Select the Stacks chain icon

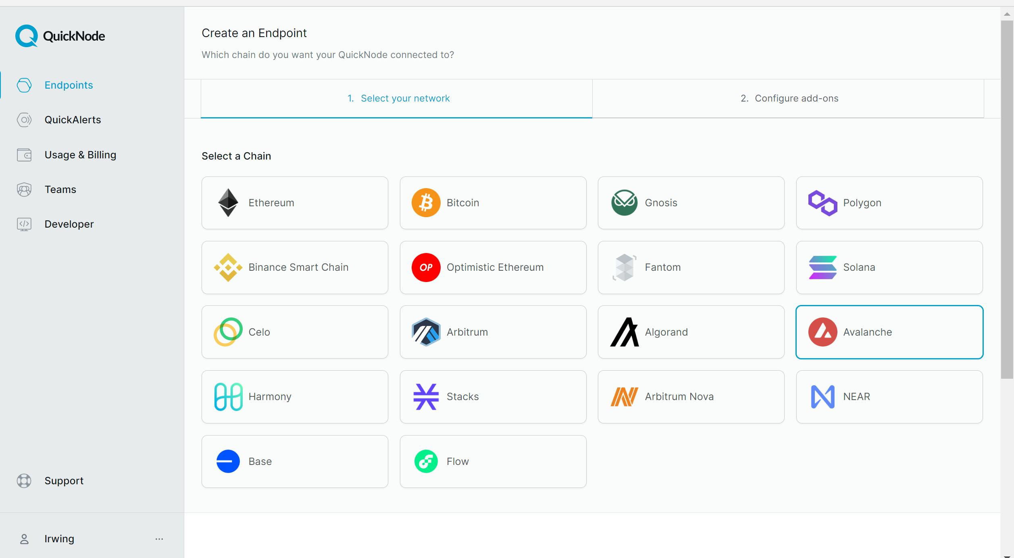(425, 396)
